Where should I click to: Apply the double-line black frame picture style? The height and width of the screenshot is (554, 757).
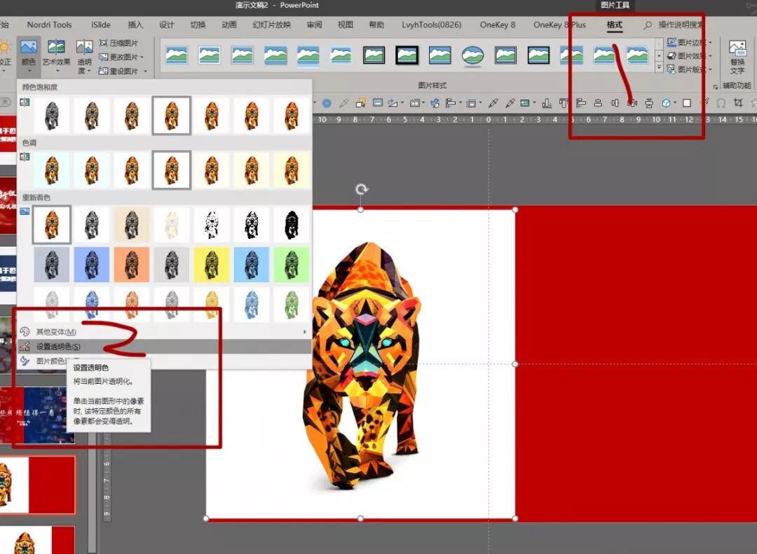coord(374,55)
